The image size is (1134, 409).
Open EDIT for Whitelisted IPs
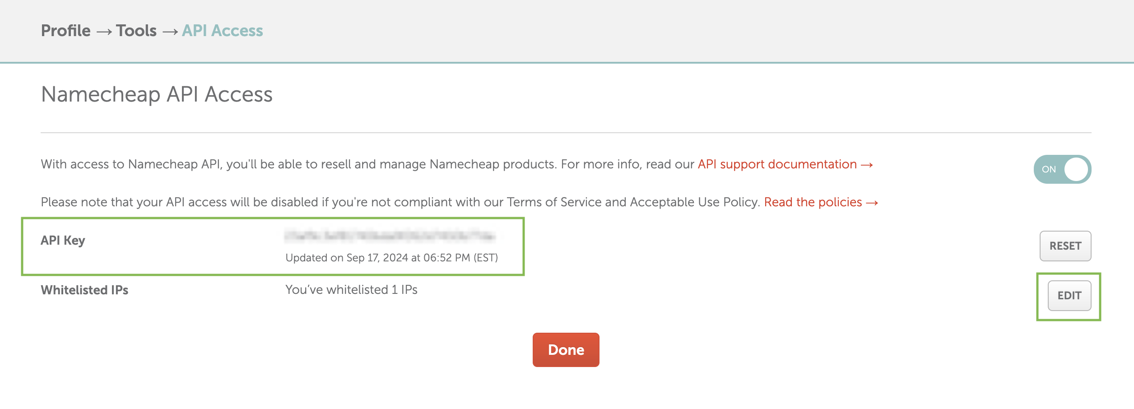1069,296
